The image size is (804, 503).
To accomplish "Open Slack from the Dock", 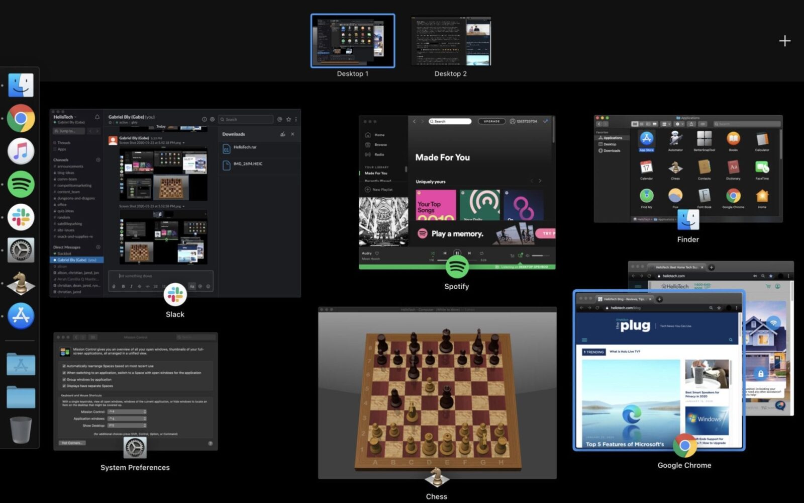I will pos(21,217).
